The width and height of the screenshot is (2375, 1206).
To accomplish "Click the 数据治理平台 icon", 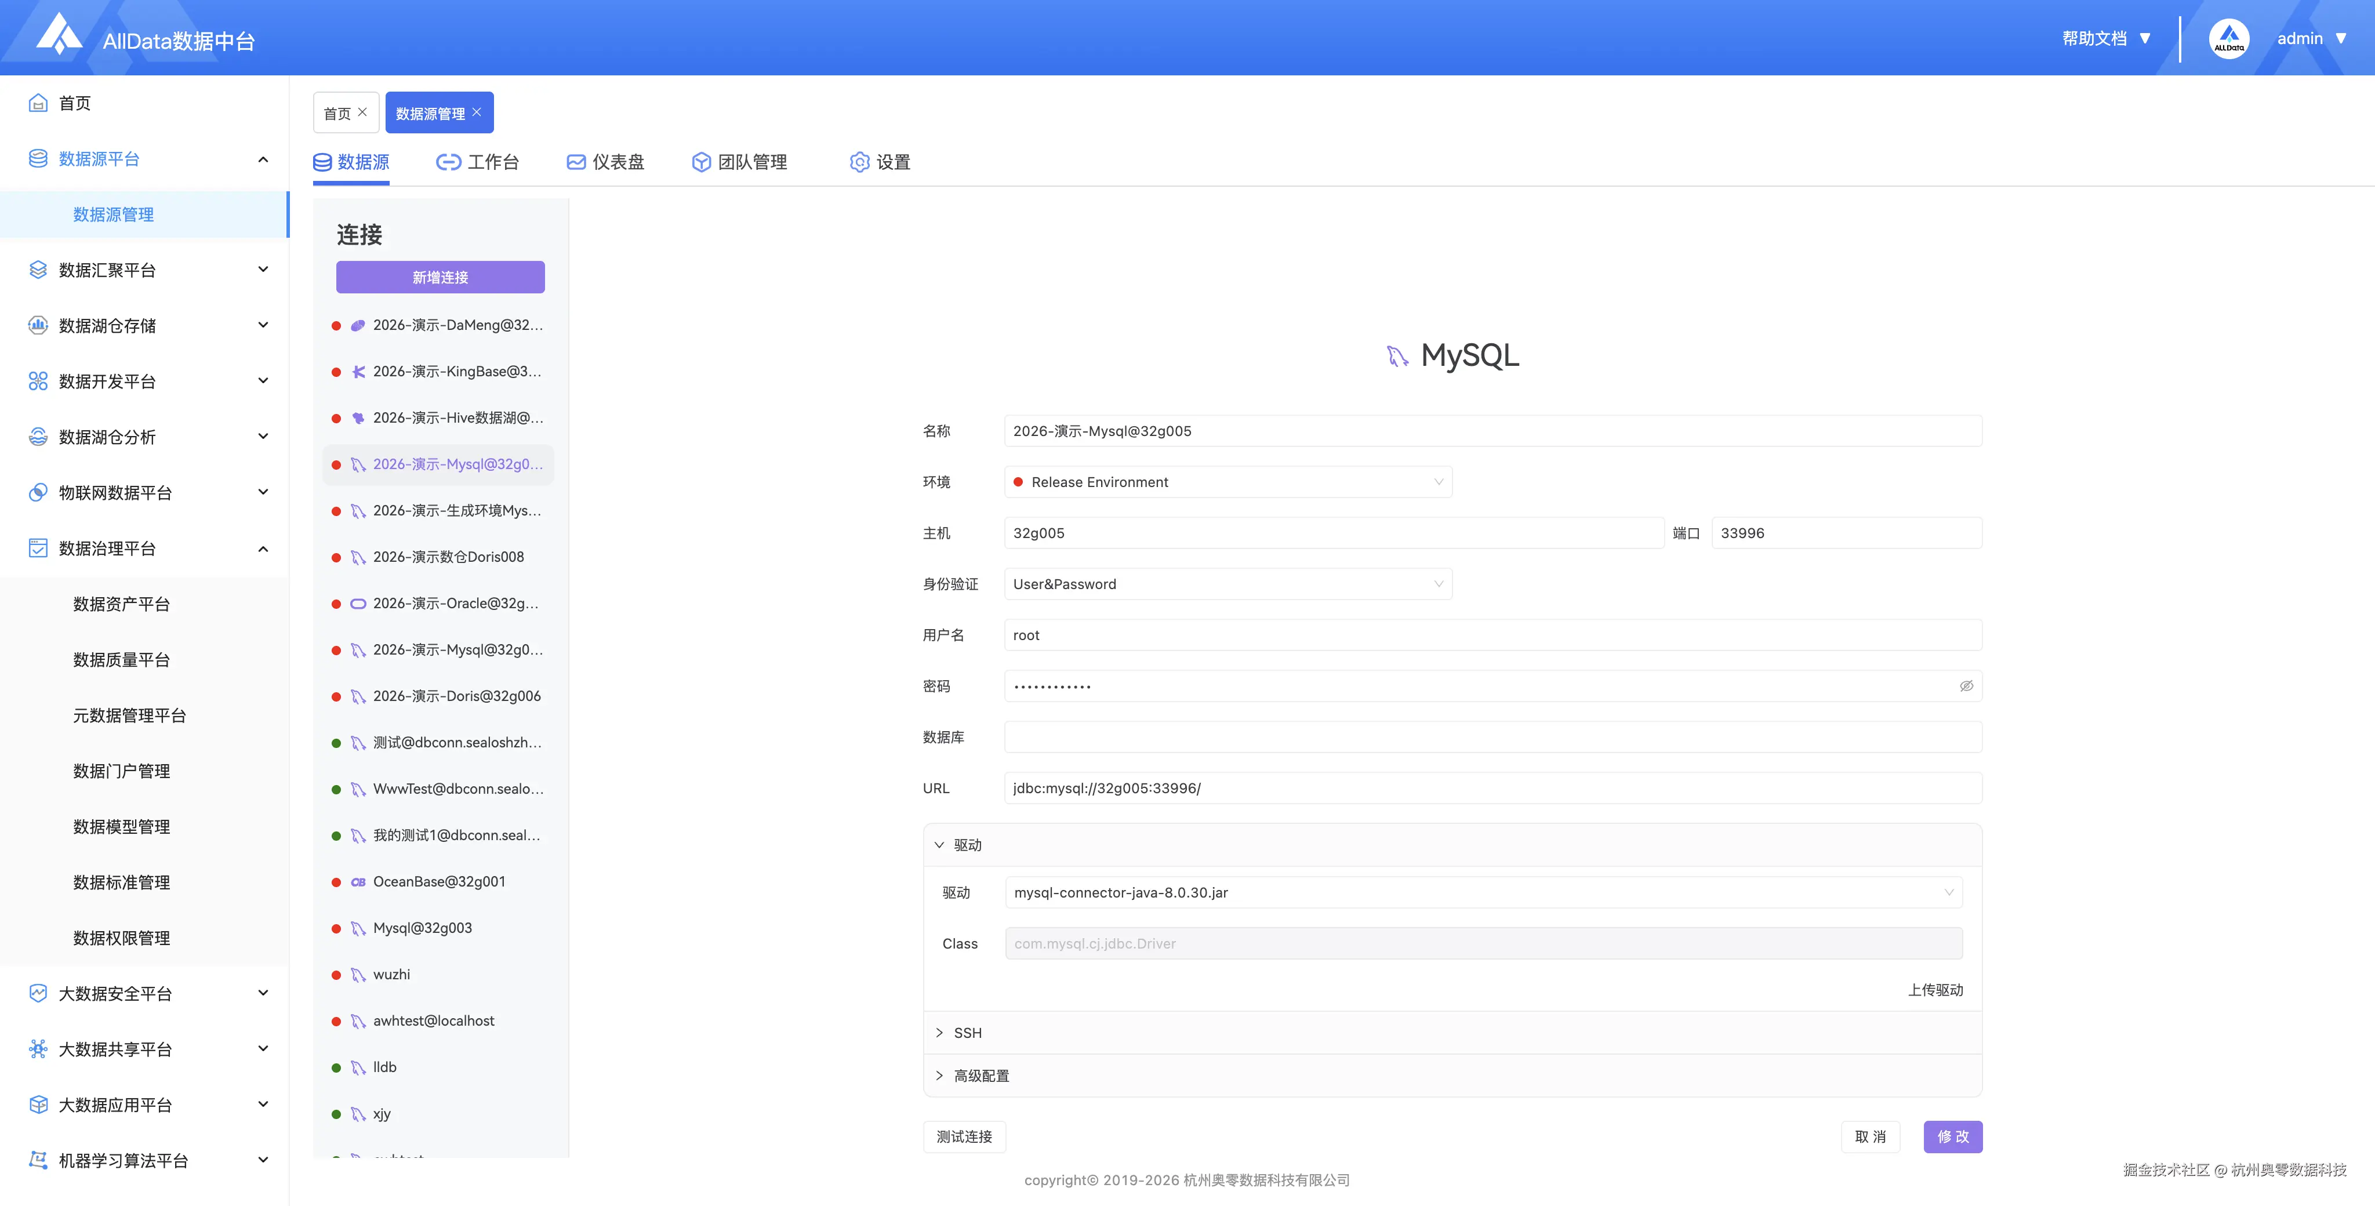I will click(x=38, y=548).
